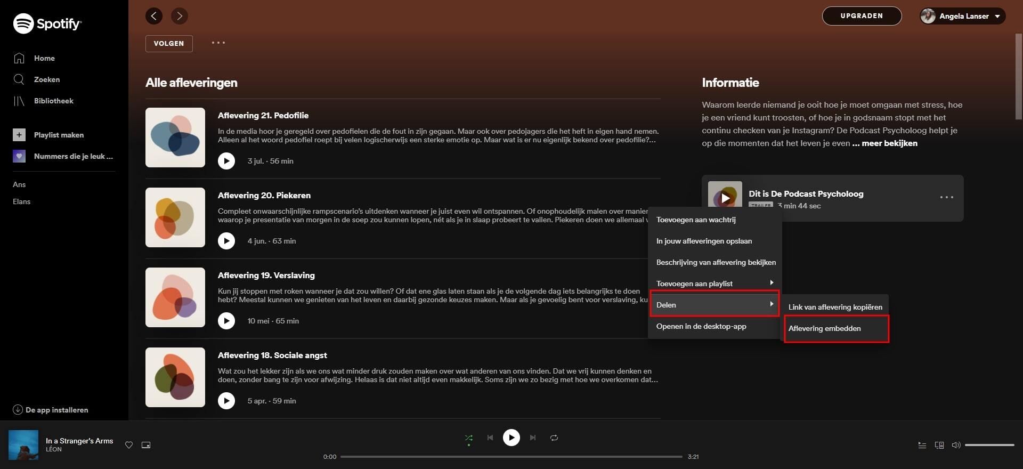Go to Home in sidebar
Image resolution: width=1023 pixels, height=469 pixels.
pos(34,58)
